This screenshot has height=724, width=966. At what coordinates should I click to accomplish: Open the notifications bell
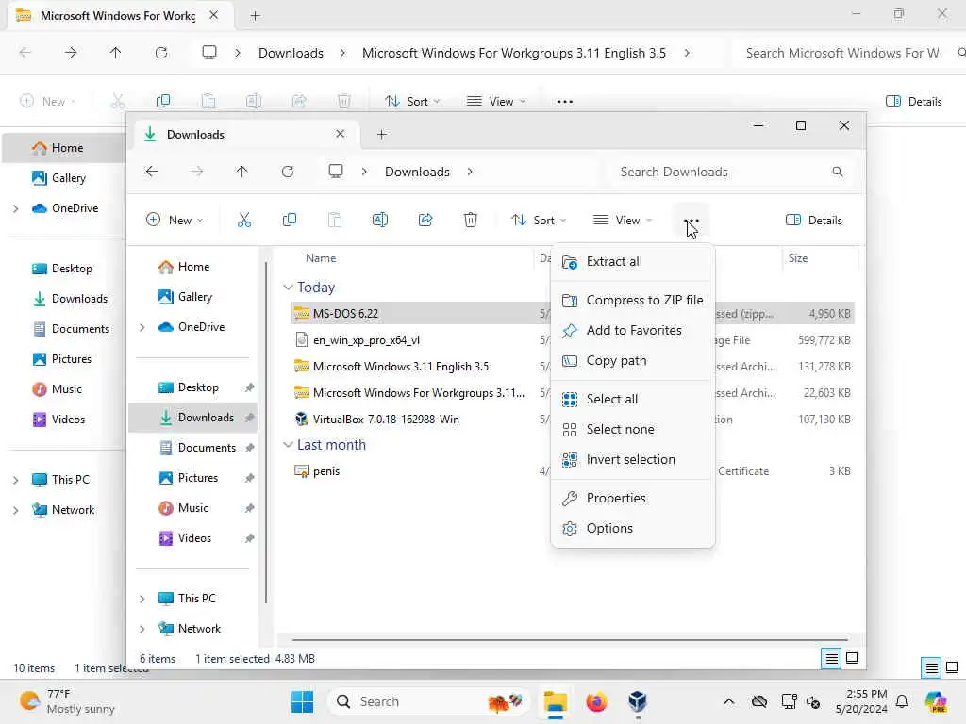[902, 701]
